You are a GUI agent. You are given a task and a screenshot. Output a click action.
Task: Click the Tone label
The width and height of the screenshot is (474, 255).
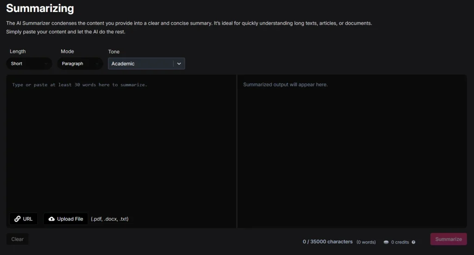click(x=114, y=52)
